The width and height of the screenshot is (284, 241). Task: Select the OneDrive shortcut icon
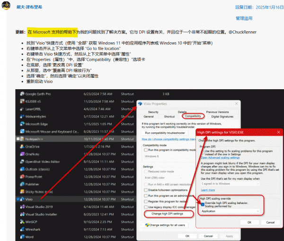(22, 147)
